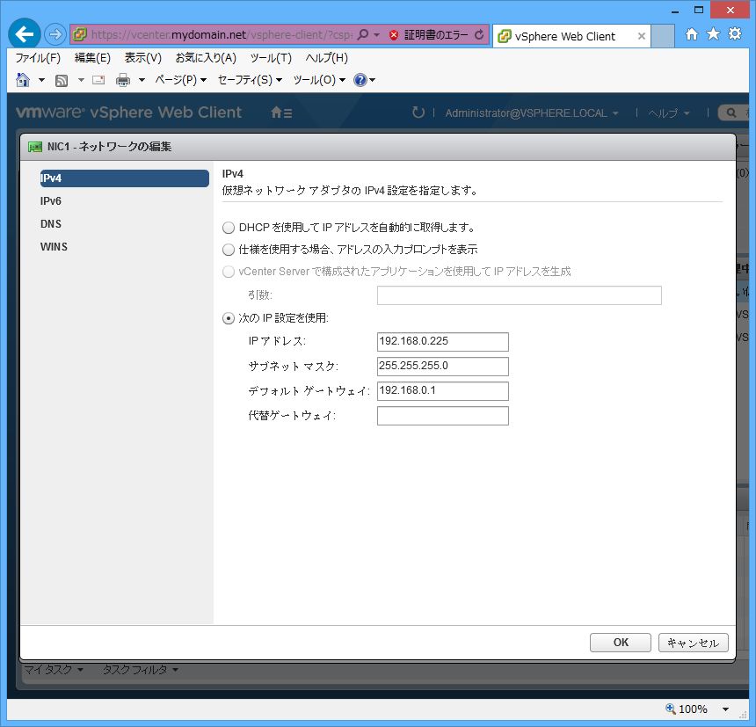This screenshot has height=727, width=756.
Task: Click the site icon in address bar
Action: click(79, 34)
